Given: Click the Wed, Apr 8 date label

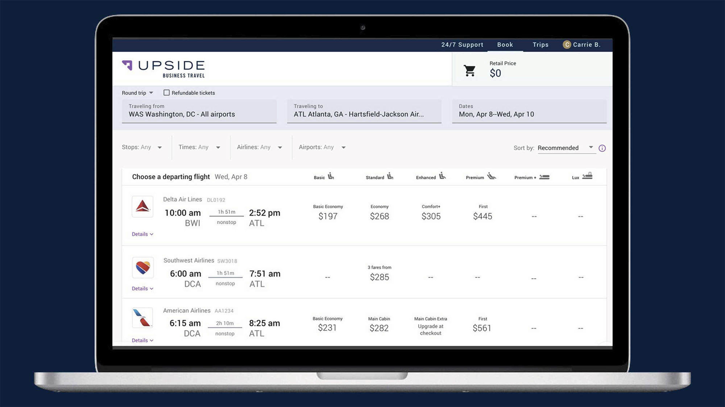Looking at the screenshot, I should point(231,177).
